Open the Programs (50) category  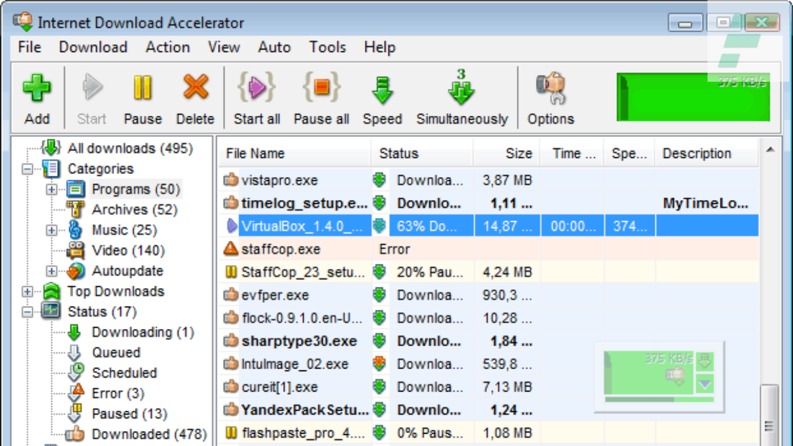click(136, 189)
